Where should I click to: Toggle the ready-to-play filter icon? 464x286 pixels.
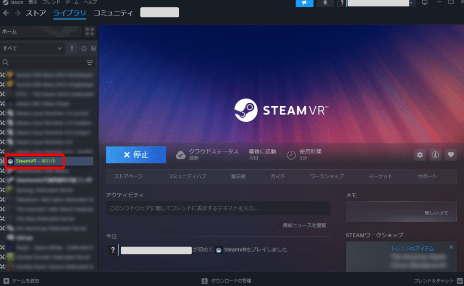93,49
